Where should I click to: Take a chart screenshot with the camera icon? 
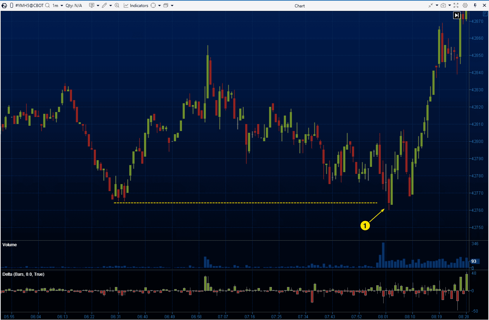(443, 5)
